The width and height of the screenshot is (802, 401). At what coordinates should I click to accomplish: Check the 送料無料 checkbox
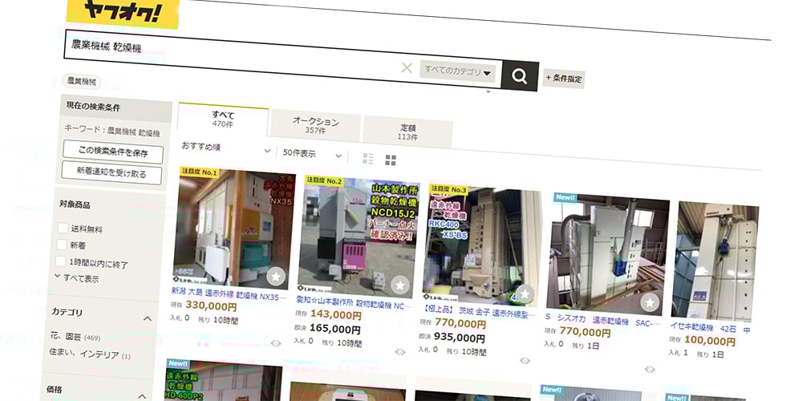coord(63,228)
